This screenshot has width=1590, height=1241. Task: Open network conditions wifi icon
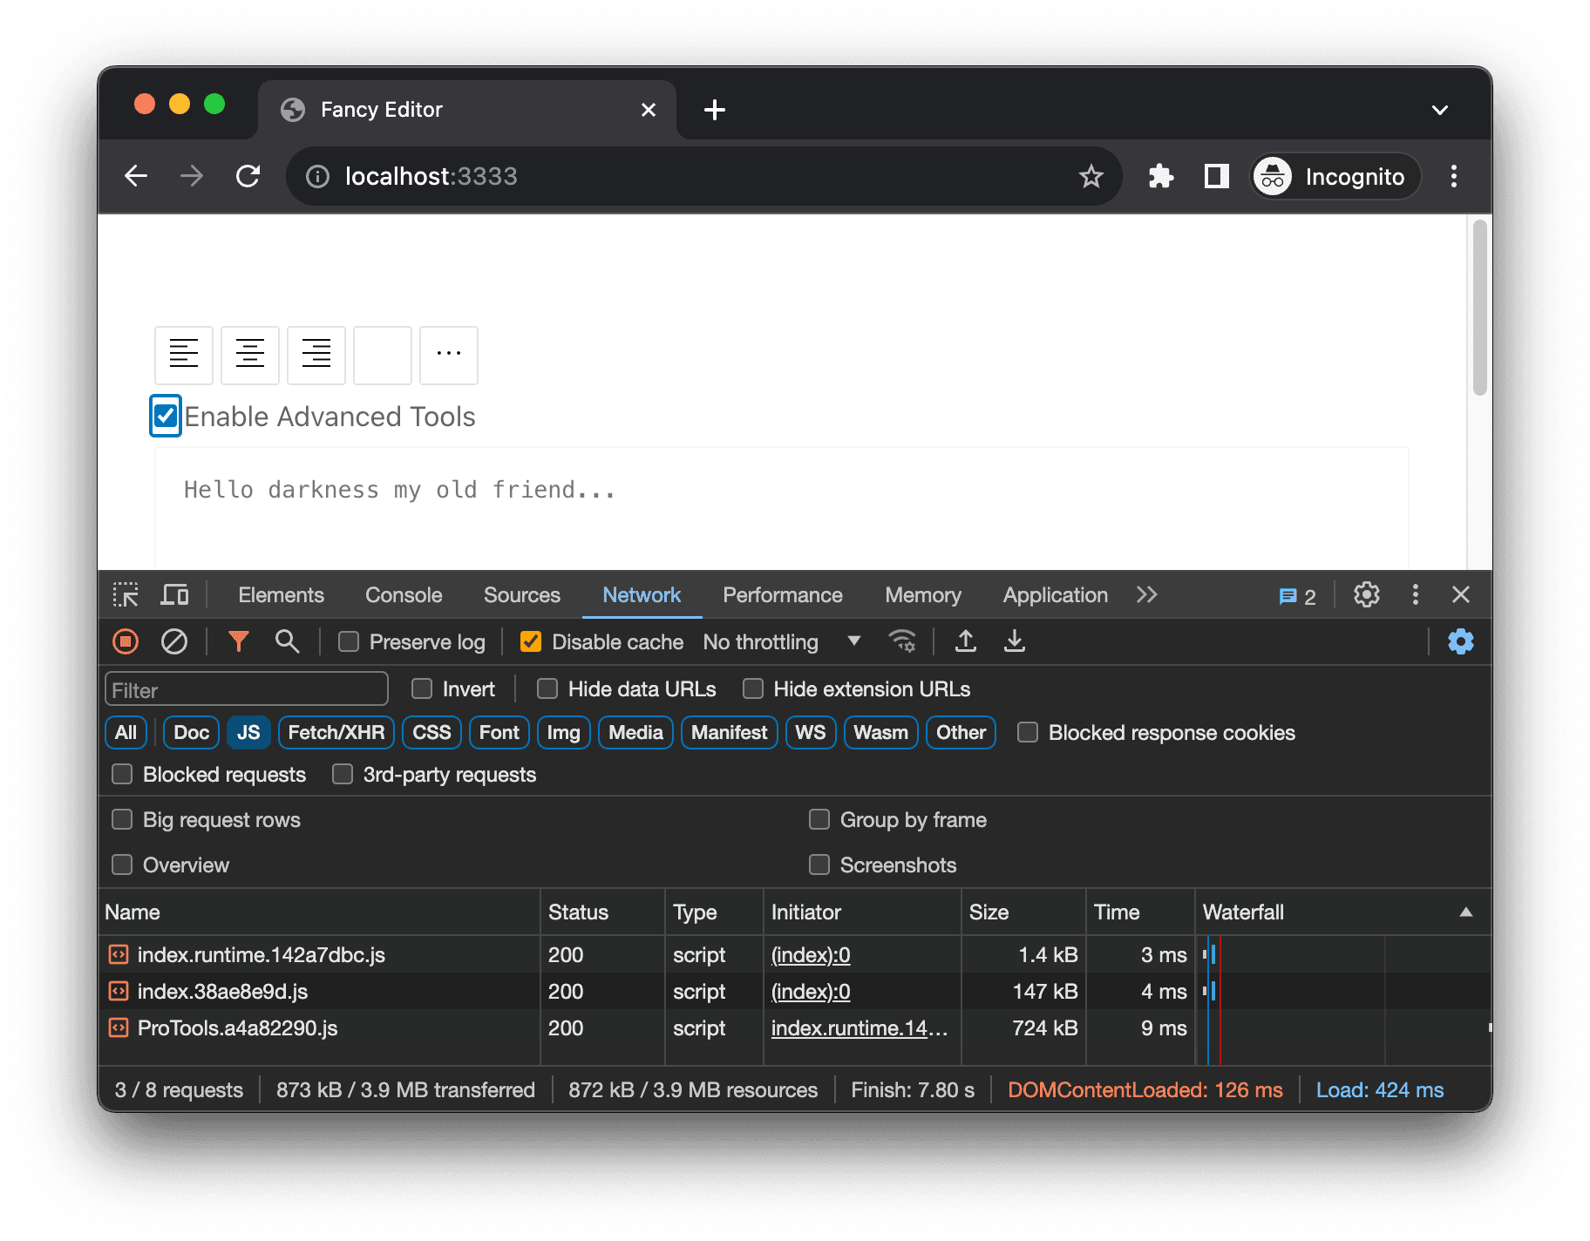coord(901,642)
